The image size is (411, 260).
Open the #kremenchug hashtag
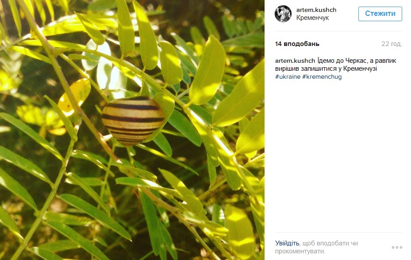[322, 76]
